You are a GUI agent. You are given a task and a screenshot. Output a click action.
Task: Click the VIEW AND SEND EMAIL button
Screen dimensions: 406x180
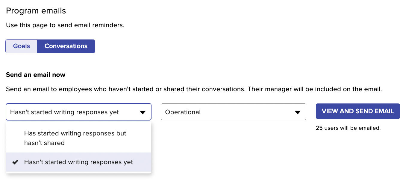pyautogui.click(x=358, y=111)
